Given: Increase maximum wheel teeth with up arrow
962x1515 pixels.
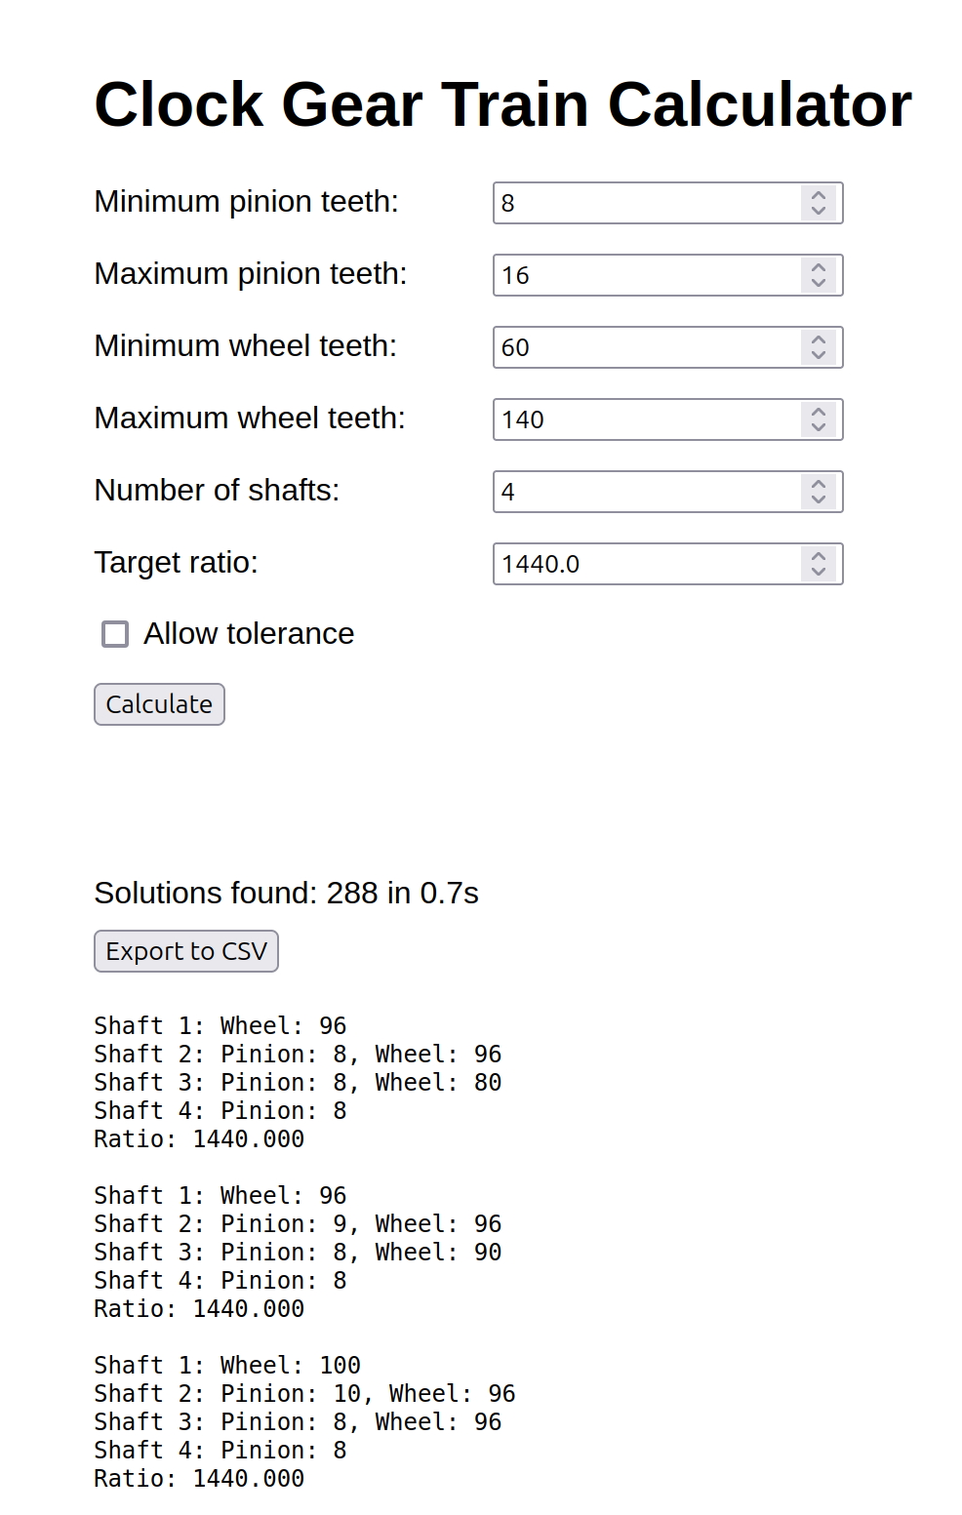Looking at the screenshot, I should pyautogui.click(x=818, y=412).
